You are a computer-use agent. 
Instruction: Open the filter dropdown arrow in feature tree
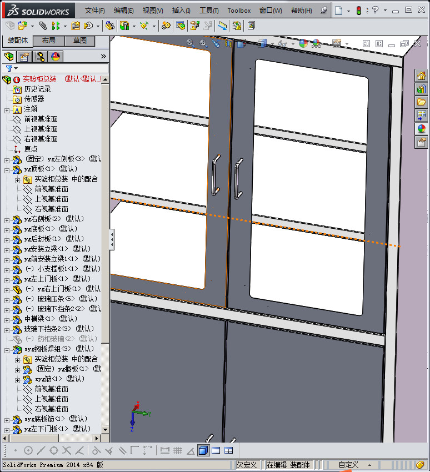pos(16,68)
